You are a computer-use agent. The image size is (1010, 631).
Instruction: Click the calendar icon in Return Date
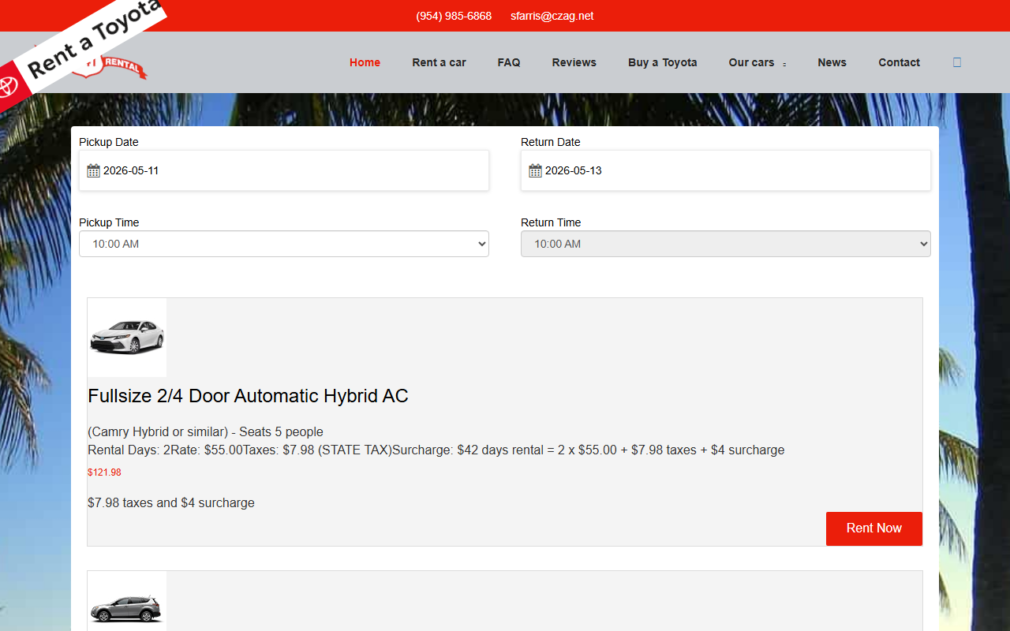click(x=535, y=170)
